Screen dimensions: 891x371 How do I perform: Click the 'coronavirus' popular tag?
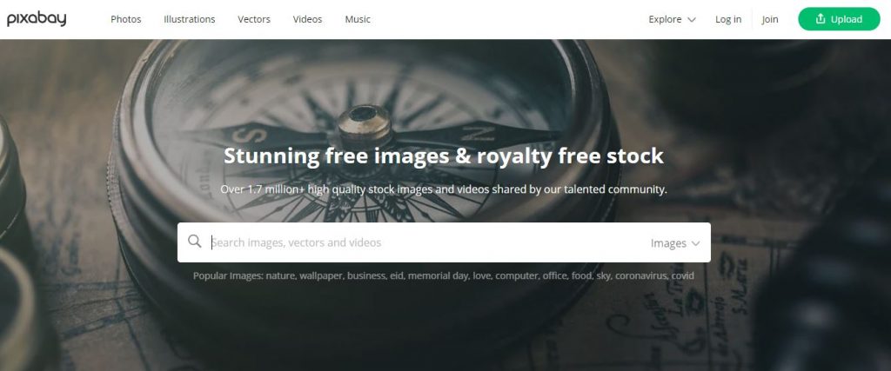(x=640, y=276)
